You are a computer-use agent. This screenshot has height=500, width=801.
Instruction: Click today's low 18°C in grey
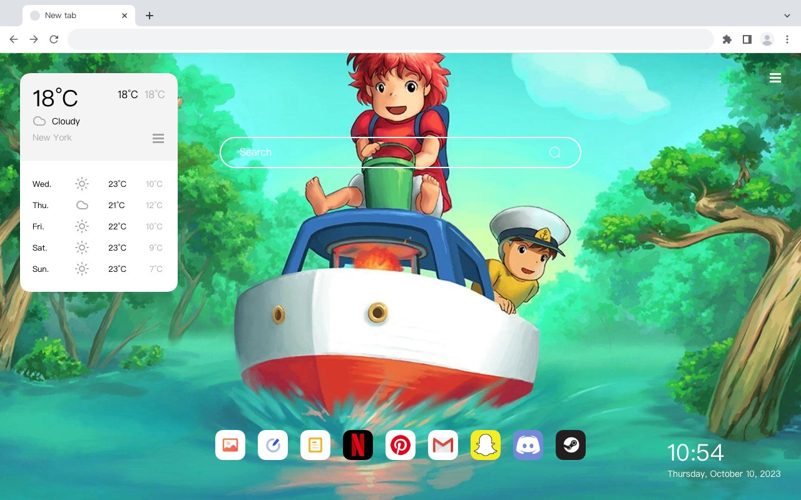(x=155, y=94)
